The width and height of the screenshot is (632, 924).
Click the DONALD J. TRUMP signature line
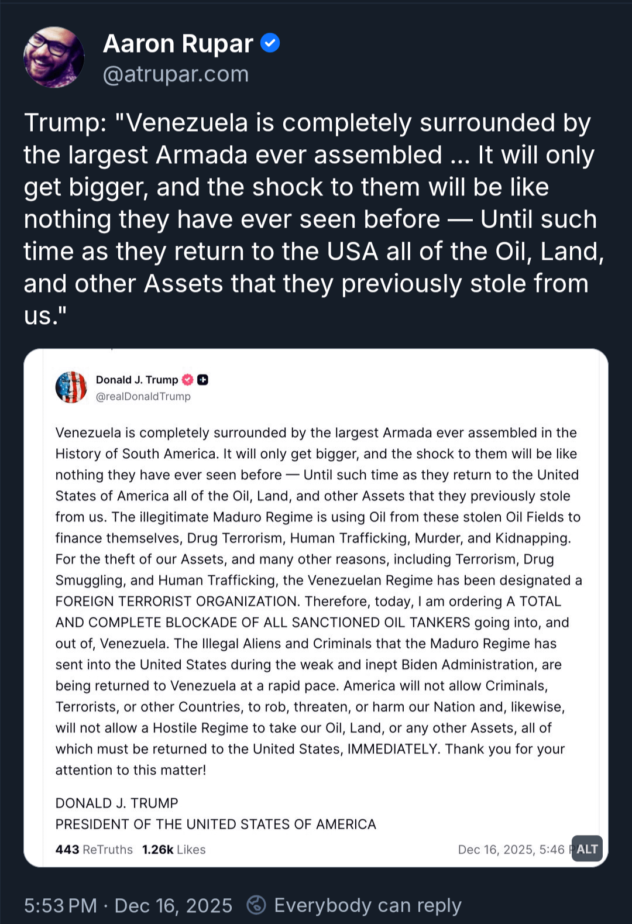[x=116, y=803]
